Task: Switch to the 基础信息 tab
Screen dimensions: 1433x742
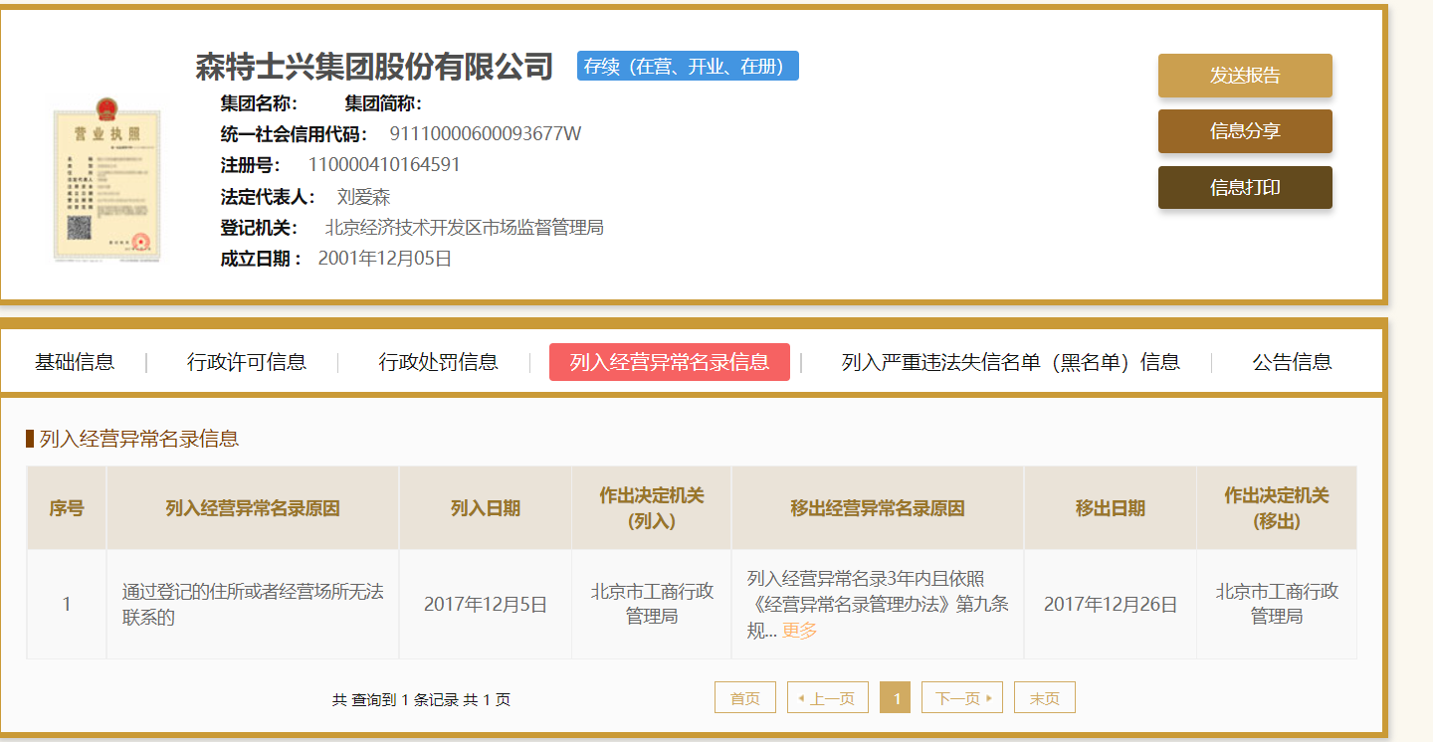Action: [75, 362]
